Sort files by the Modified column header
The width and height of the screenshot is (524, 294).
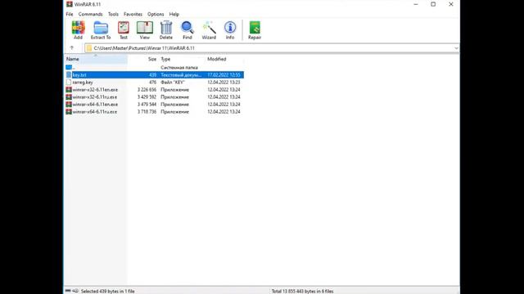coord(224,59)
